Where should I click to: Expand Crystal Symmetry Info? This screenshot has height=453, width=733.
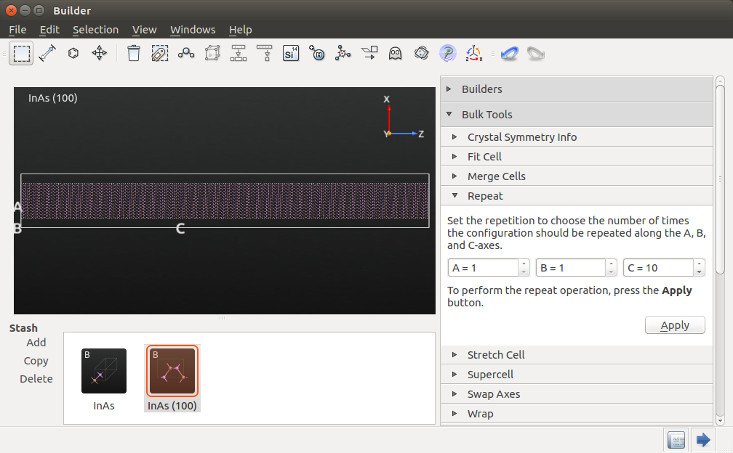(x=577, y=136)
